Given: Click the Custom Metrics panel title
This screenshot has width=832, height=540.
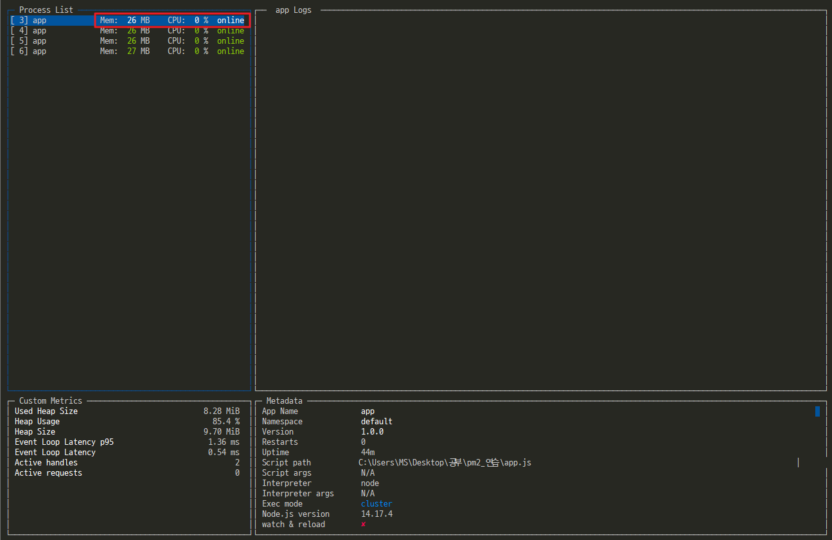Looking at the screenshot, I should (51, 401).
